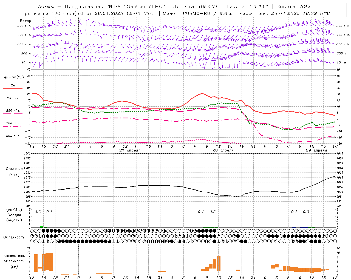Viewport: 351px width, 280px height.
Task: Click the 'Ветер' wind panel label
Action: [26, 21]
